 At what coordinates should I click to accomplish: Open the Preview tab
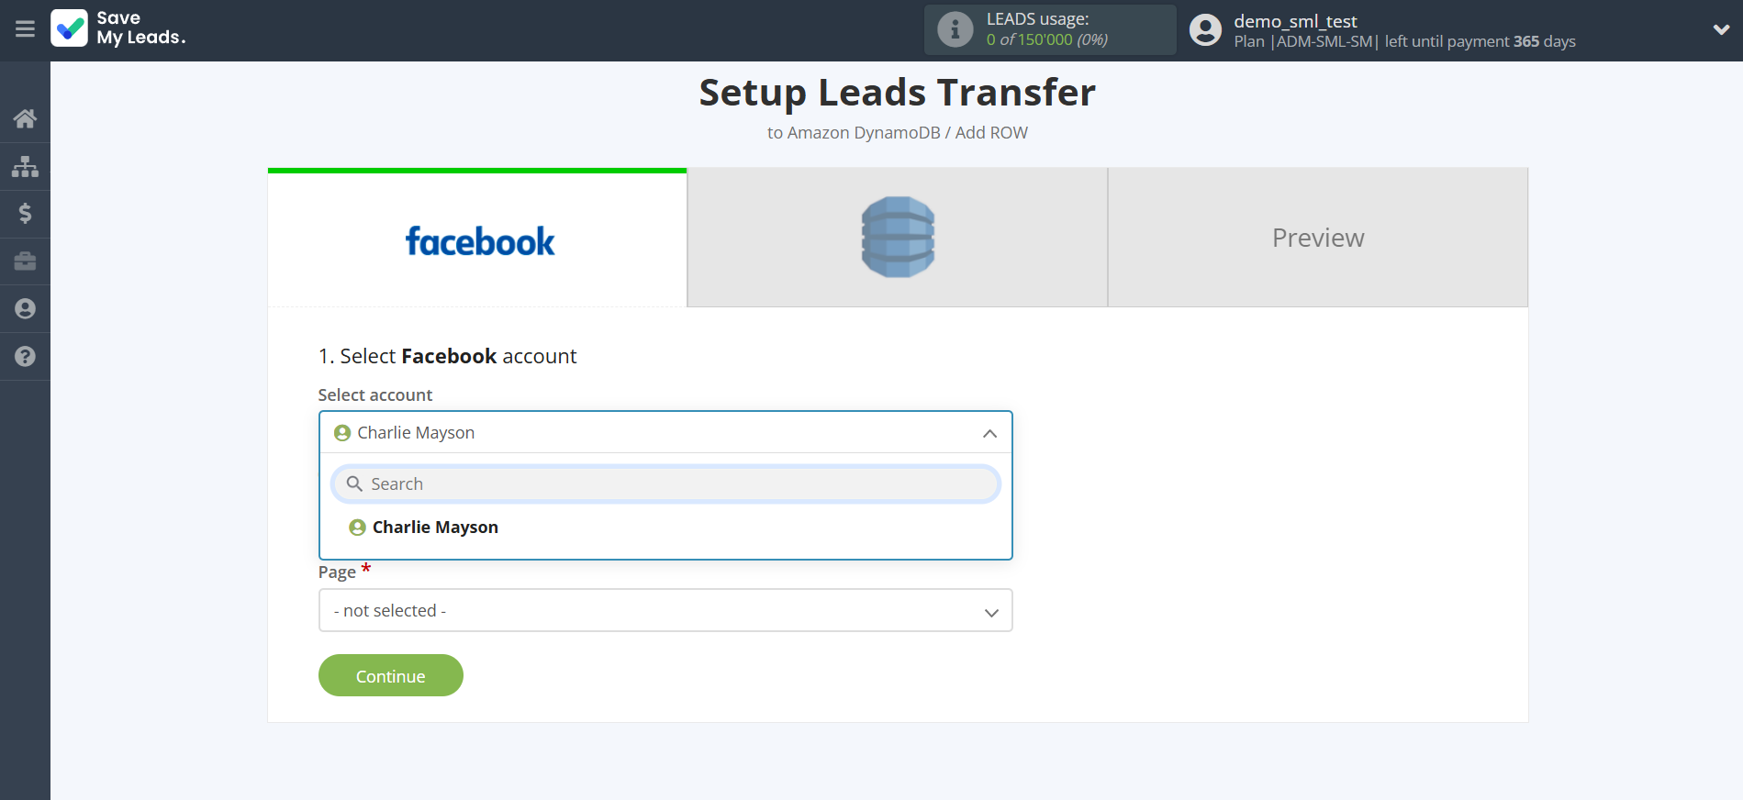pos(1317,238)
